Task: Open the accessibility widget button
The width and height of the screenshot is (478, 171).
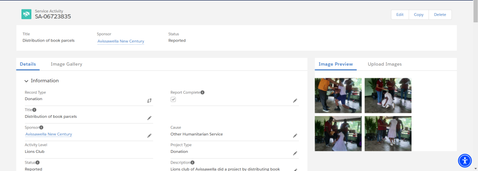Action: [465, 160]
